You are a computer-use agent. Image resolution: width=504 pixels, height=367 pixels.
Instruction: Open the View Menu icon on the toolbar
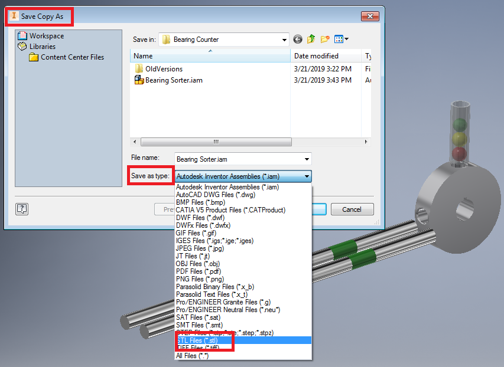pyautogui.click(x=338, y=39)
